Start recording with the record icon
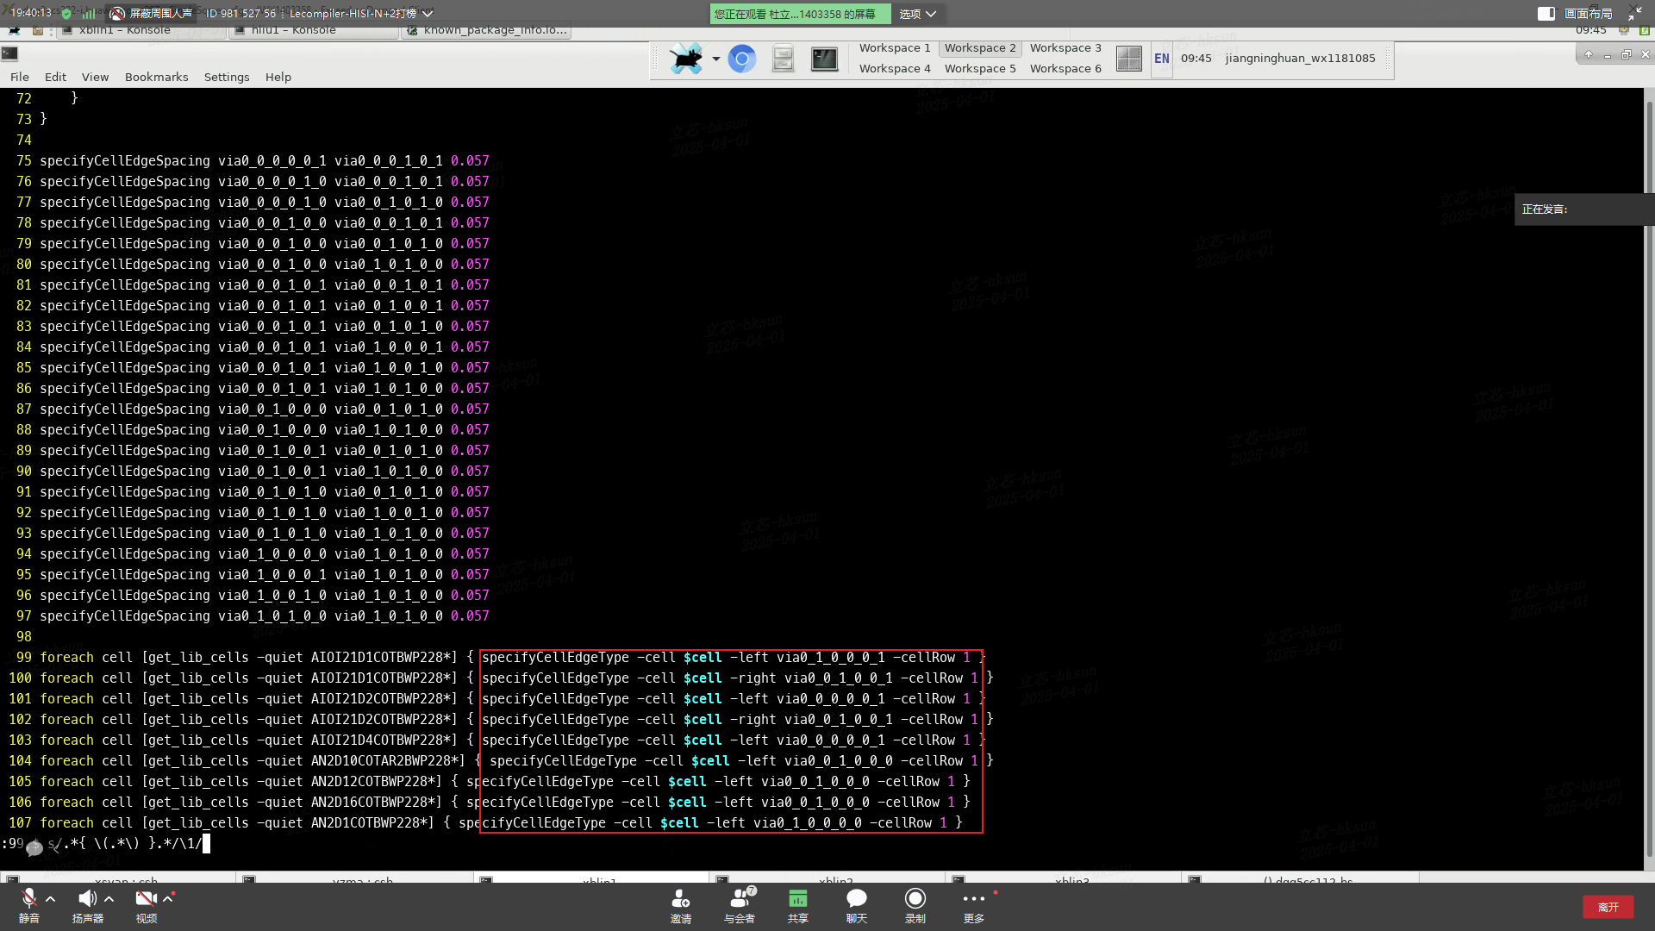 (915, 899)
